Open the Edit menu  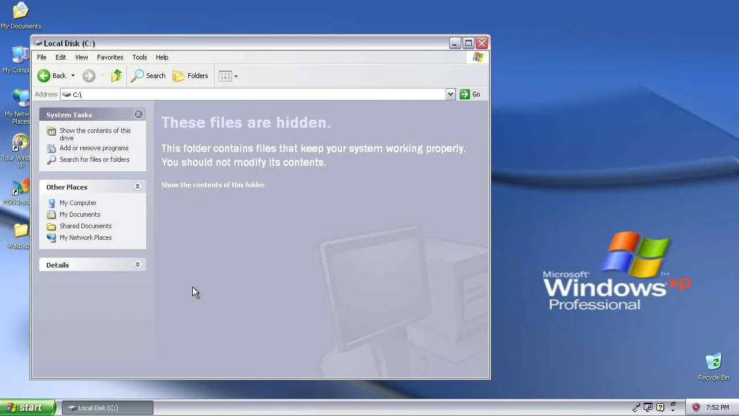[61, 57]
